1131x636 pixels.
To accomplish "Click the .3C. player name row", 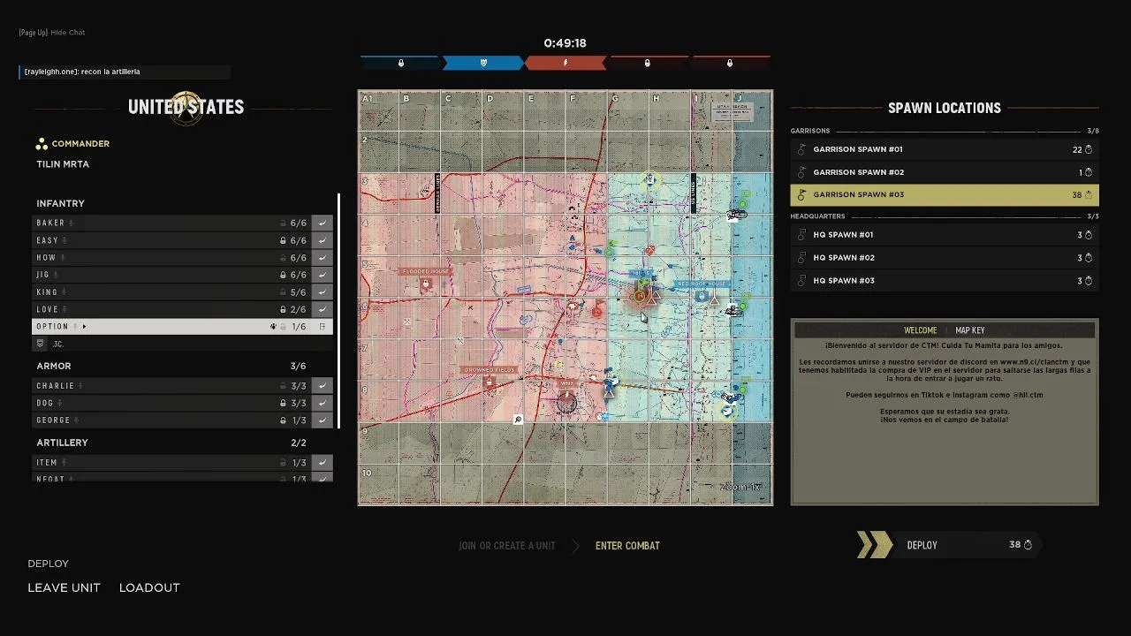I will pyautogui.click(x=184, y=344).
